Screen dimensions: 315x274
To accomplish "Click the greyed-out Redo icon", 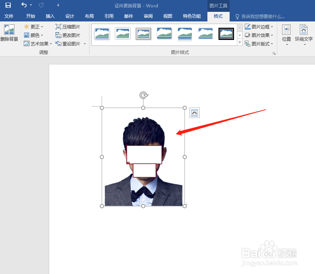I will point(41,5).
